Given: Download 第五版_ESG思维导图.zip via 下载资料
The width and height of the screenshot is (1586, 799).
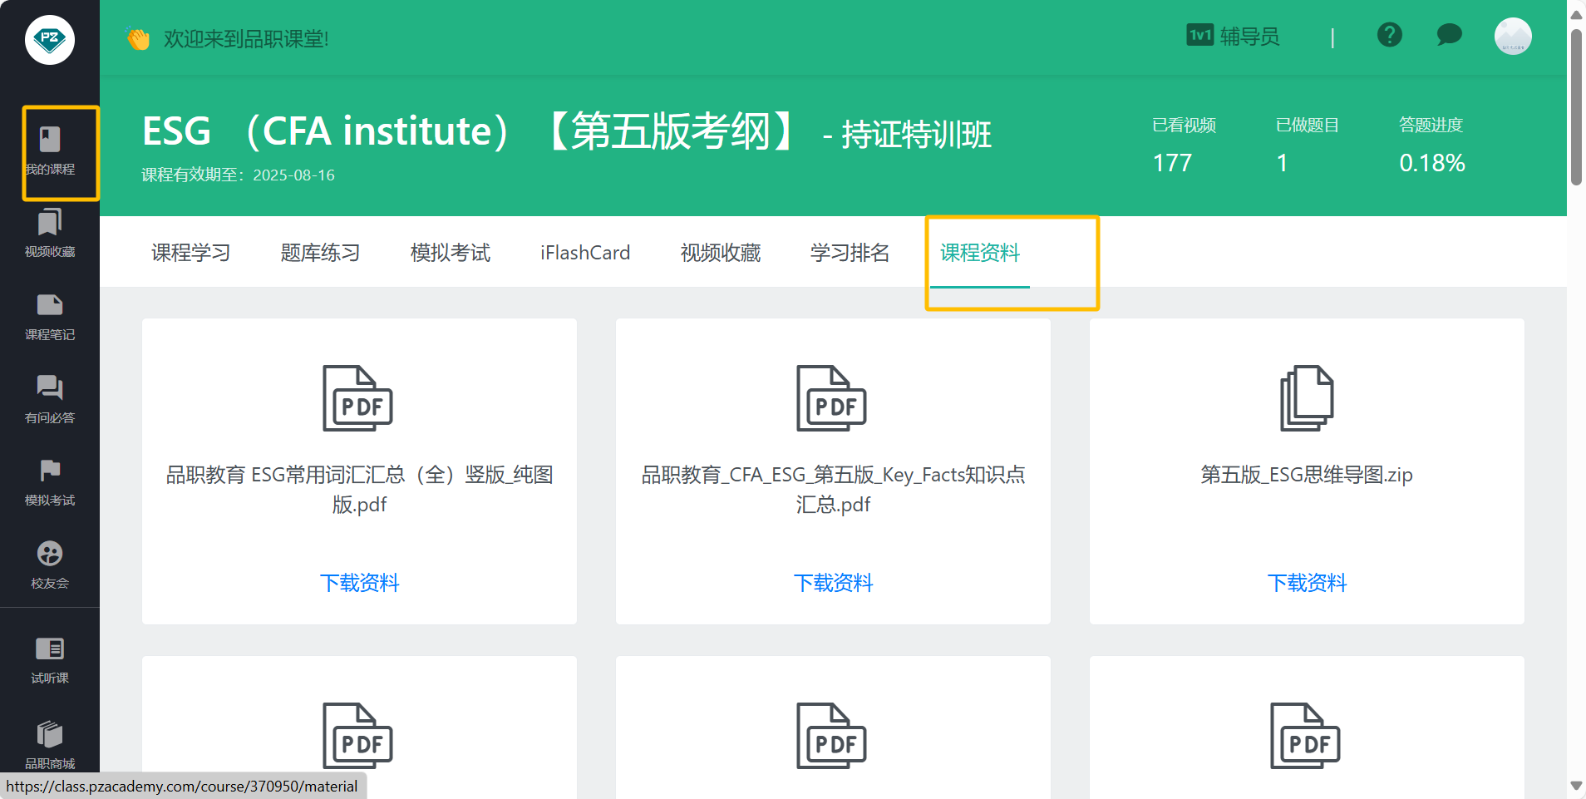Looking at the screenshot, I should point(1308,583).
